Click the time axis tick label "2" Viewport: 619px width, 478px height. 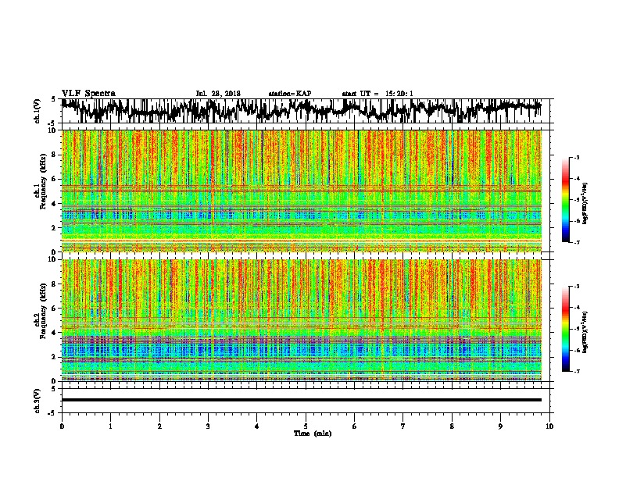[159, 426]
